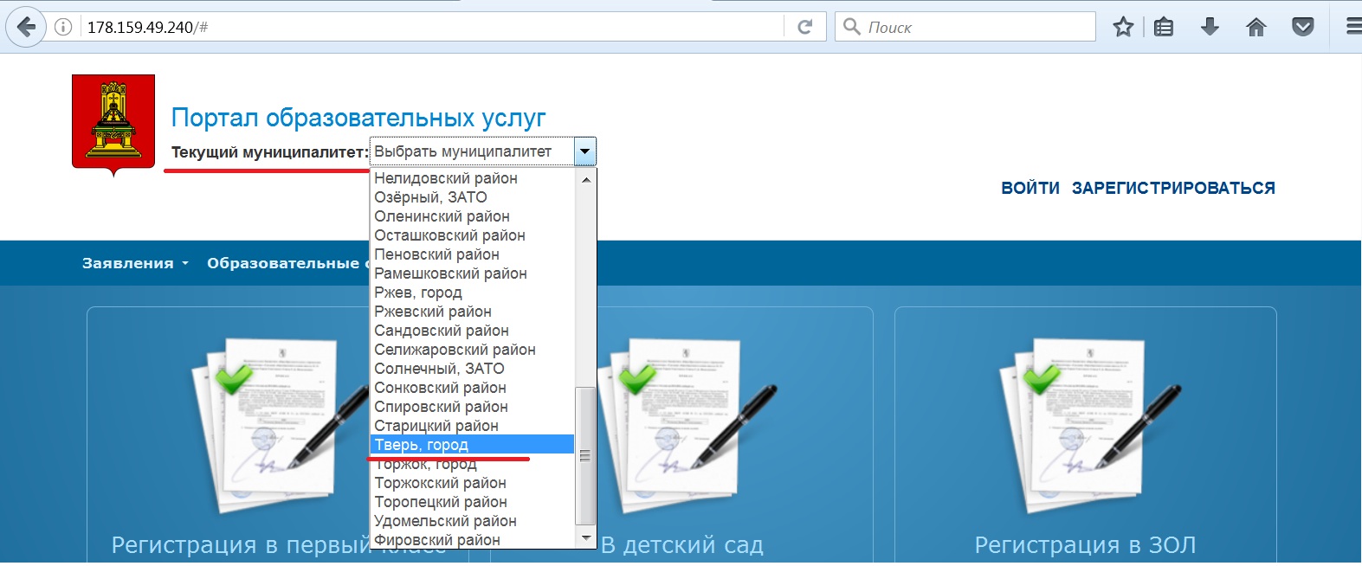1362x566 pixels.
Task: Go to the browser home icon
Action: point(1255,27)
